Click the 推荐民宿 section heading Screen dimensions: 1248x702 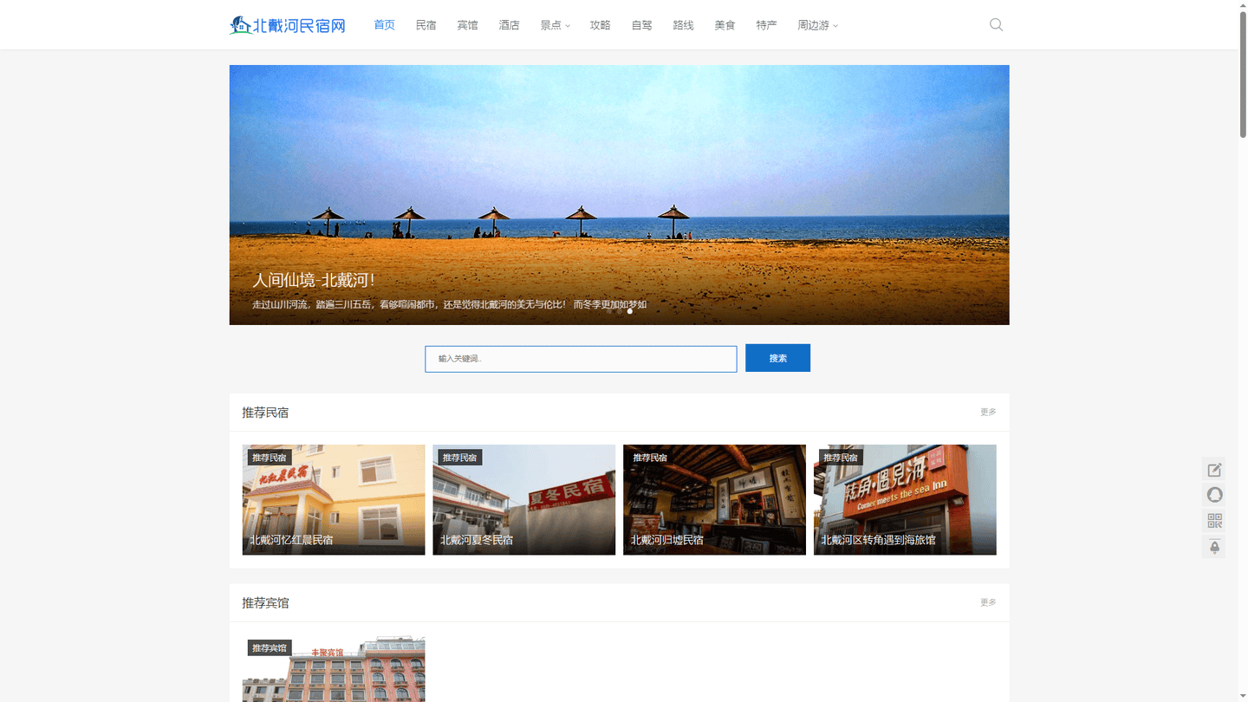(x=265, y=413)
